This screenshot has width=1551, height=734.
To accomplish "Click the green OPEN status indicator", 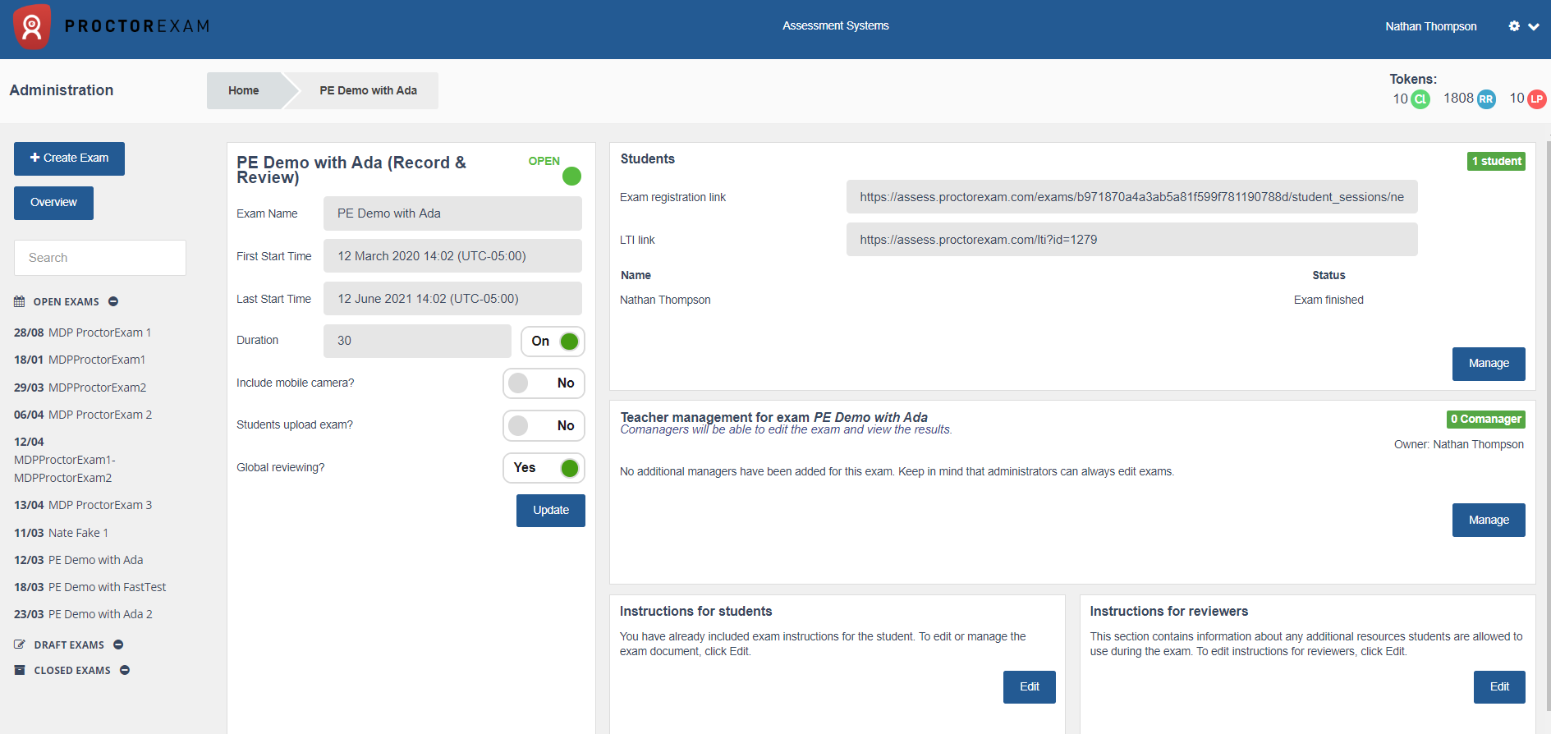I will (571, 176).
